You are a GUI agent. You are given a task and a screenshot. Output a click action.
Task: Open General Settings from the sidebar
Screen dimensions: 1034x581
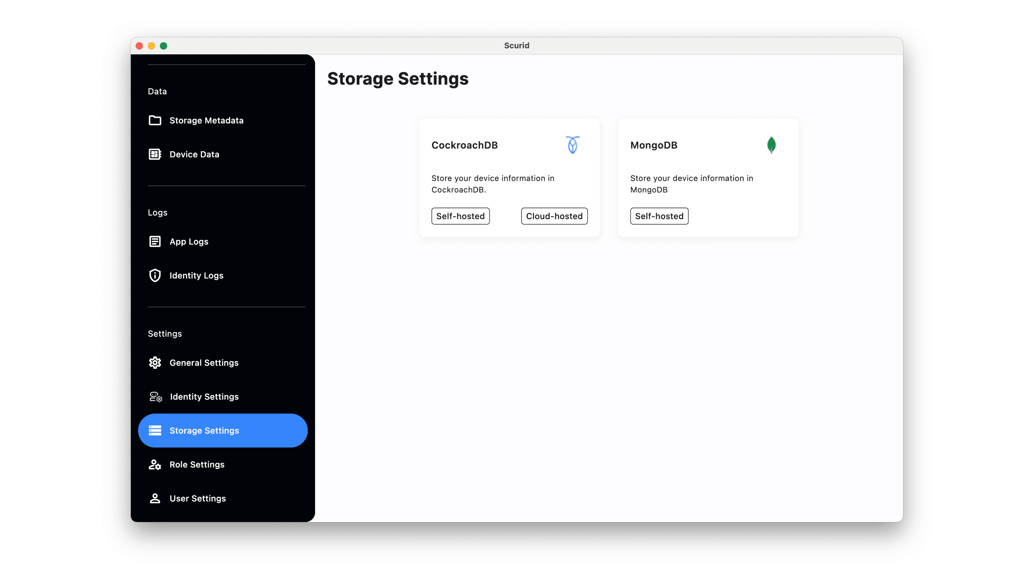point(204,362)
